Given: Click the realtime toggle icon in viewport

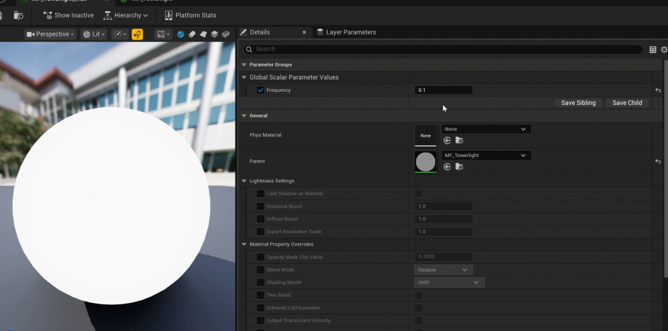Looking at the screenshot, I should pos(137,34).
